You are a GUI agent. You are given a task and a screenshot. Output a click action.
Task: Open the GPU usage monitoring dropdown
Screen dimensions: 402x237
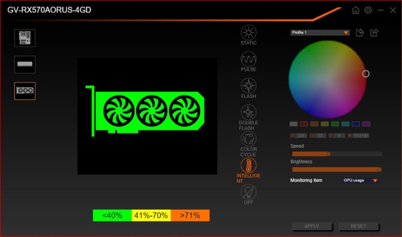click(x=360, y=180)
